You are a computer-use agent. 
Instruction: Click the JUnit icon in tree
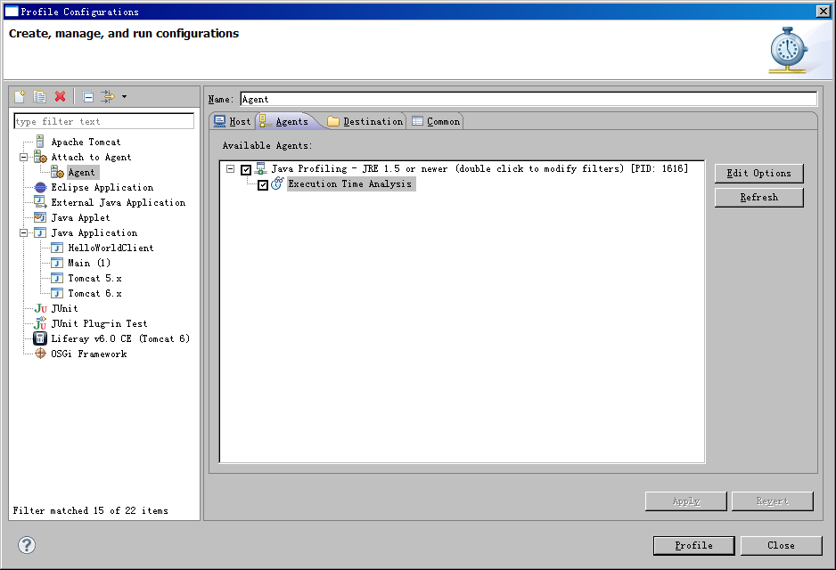[x=40, y=308]
